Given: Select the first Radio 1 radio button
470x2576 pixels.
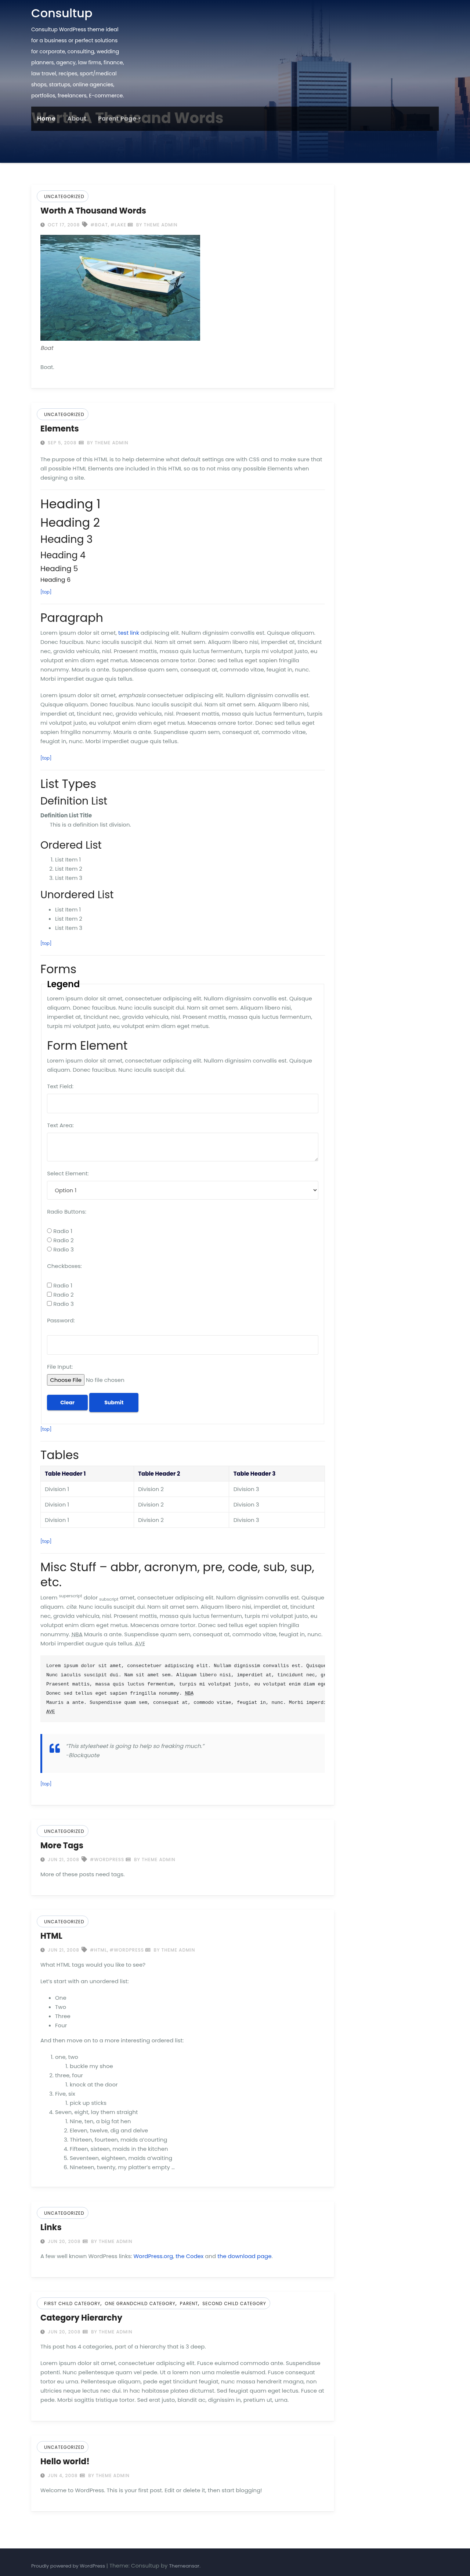Looking at the screenshot, I should pyautogui.click(x=49, y=1231).
